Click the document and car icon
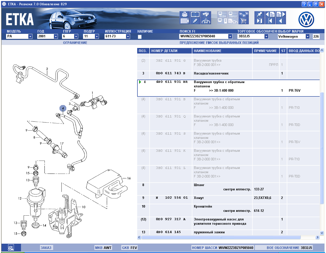The height and width of the screenshot is (253, 326). (233, 21)
